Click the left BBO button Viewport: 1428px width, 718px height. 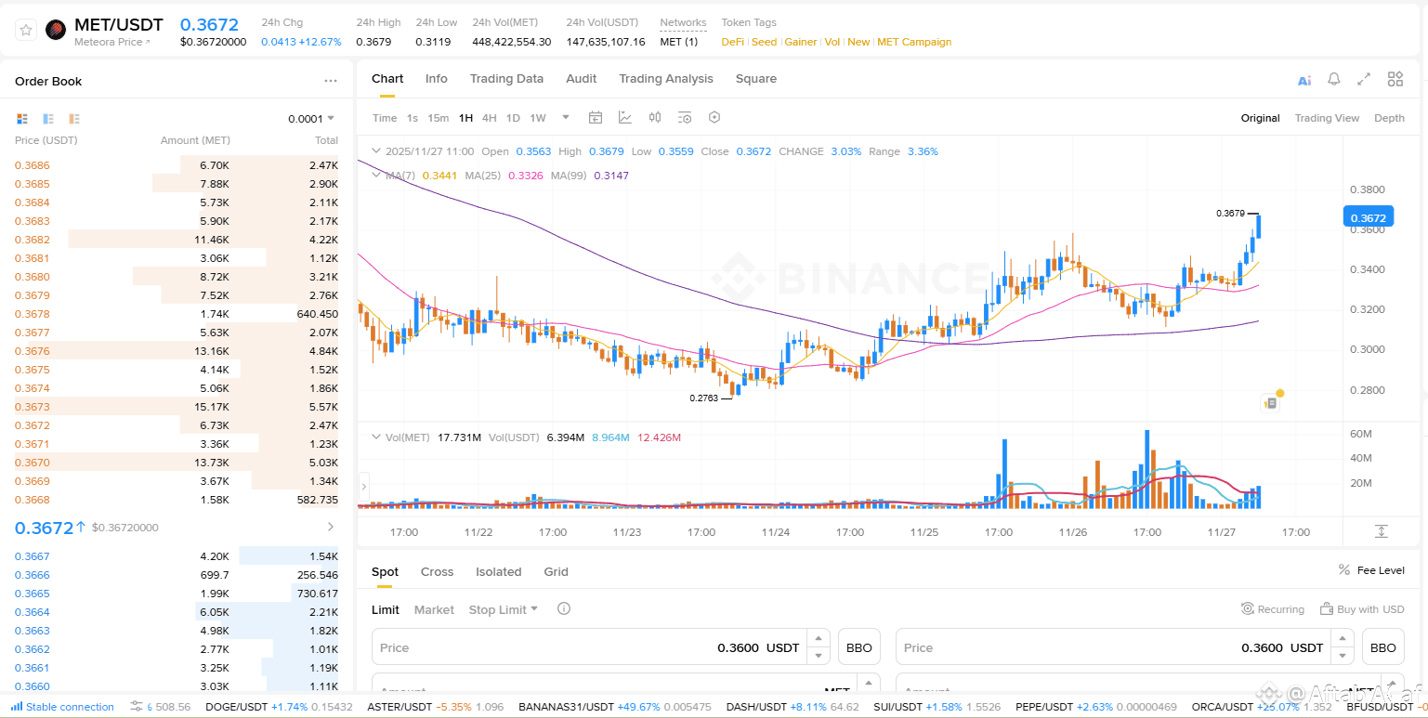[x=859, y=647]
